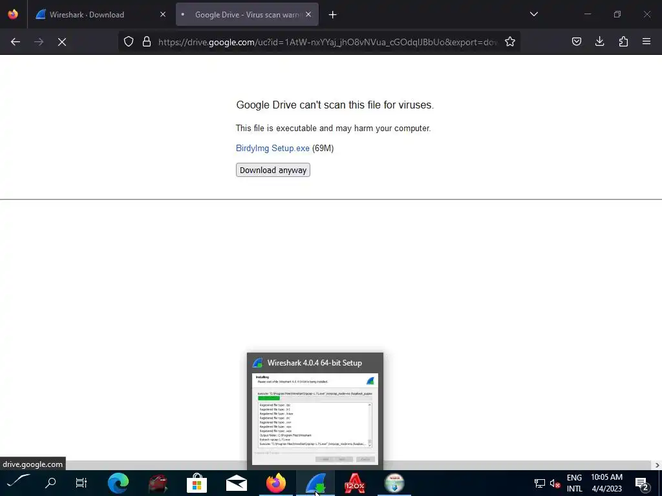Open Microsoft Store from taskbar
This screenshot has height=496, width=662.
[197, 483]
